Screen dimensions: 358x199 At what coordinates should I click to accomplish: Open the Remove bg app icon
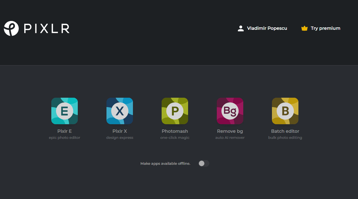point(230,111)
